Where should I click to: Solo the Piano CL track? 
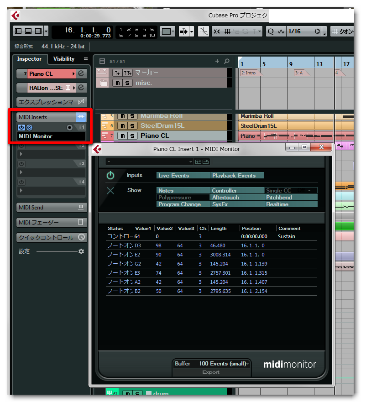click(x=132, y=136)
